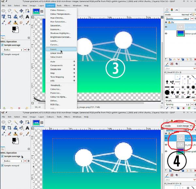The image size is (196, 189).
Task: Select the Text tool in top toolbox
Action: pyautogui.click(x=27, y=17)
